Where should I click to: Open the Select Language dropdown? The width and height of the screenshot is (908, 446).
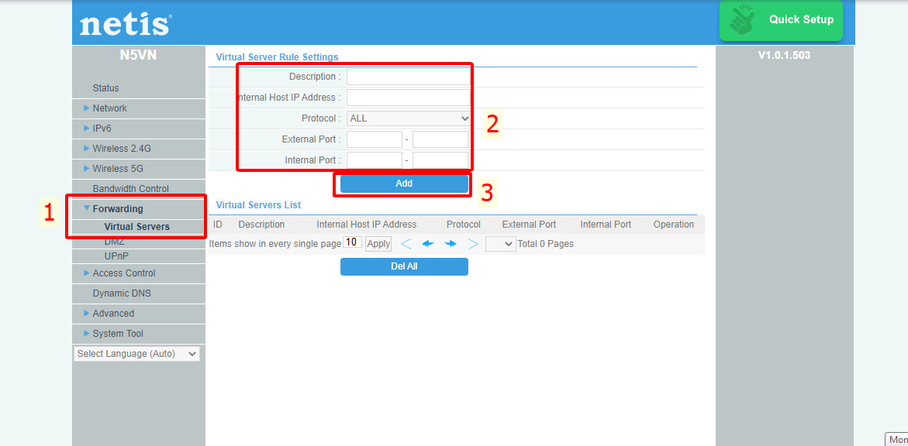click(136, 353)
